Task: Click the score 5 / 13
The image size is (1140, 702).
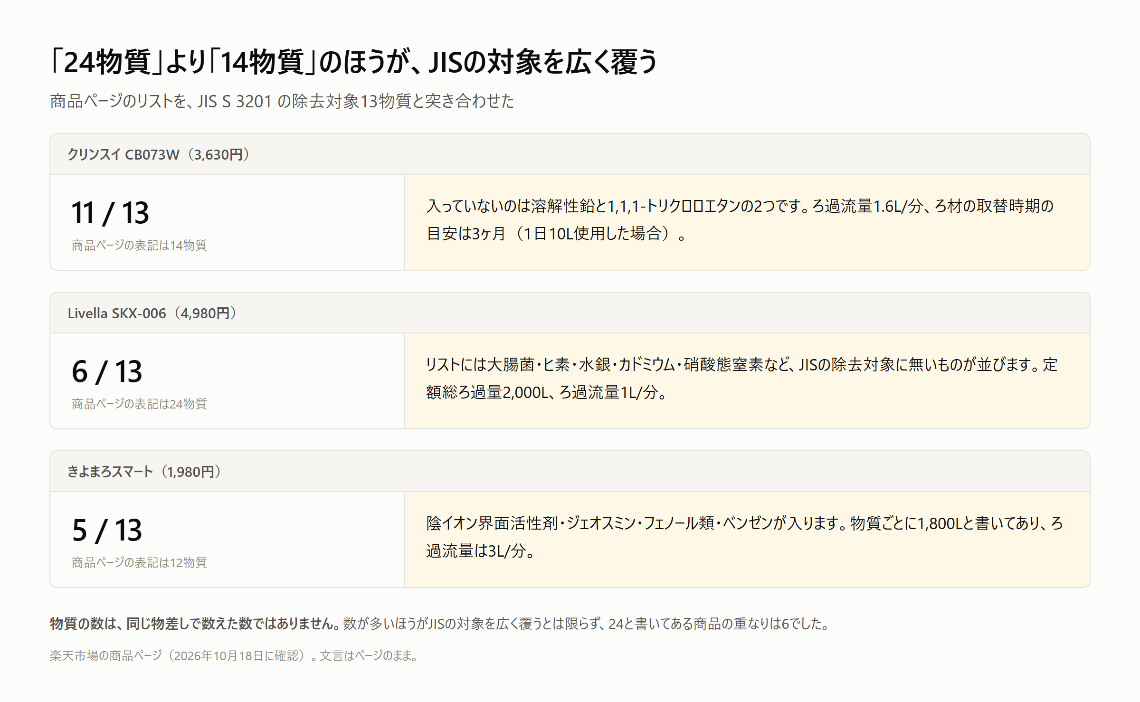Action: click(107, 530)
